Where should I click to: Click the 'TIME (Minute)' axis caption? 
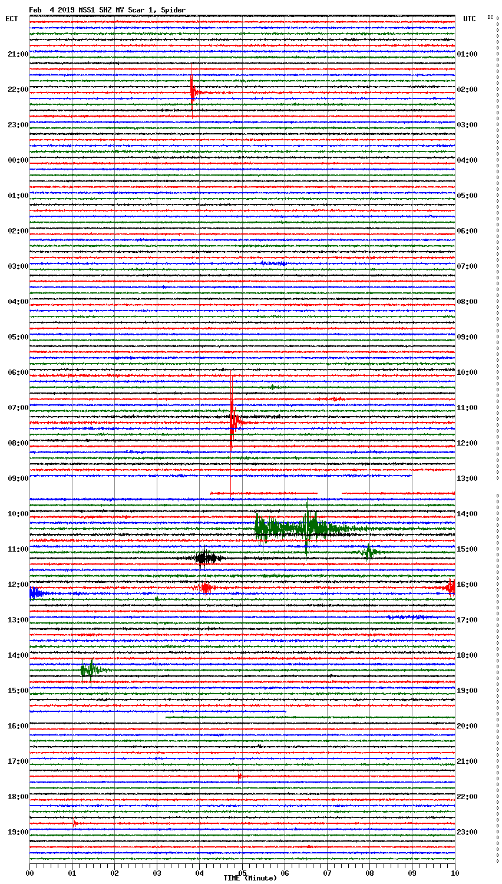click(x=250, y=878)
